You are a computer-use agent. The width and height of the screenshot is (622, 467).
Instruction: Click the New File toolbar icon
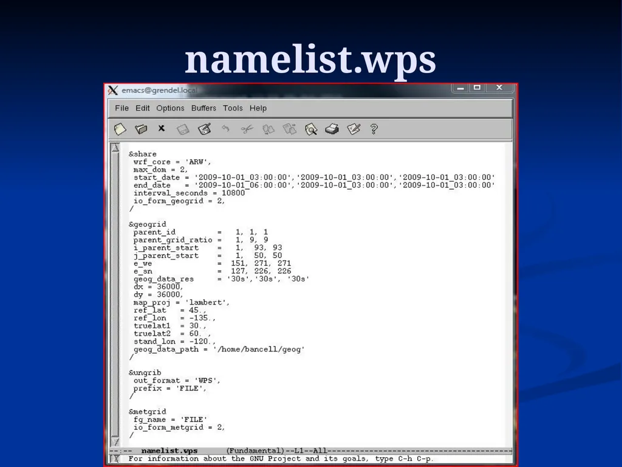click(x=120, y=129)
